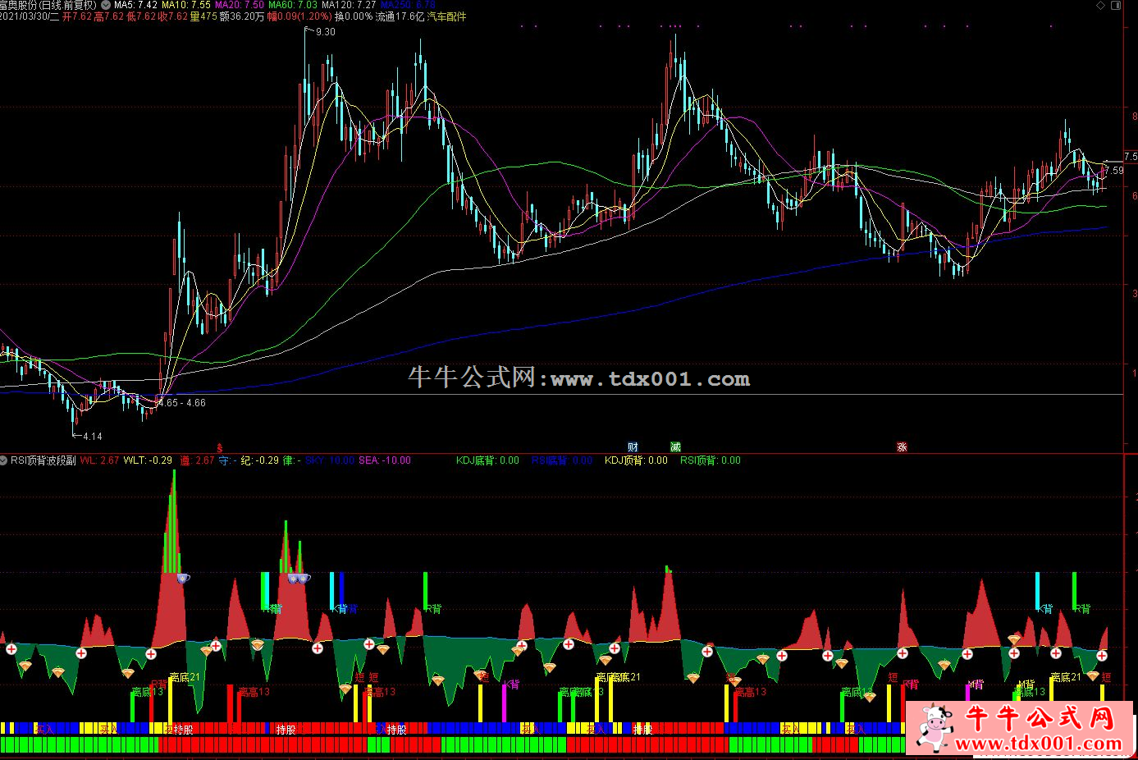Click the 离底21 label at right side of sub-chart

coord(1066,678)
